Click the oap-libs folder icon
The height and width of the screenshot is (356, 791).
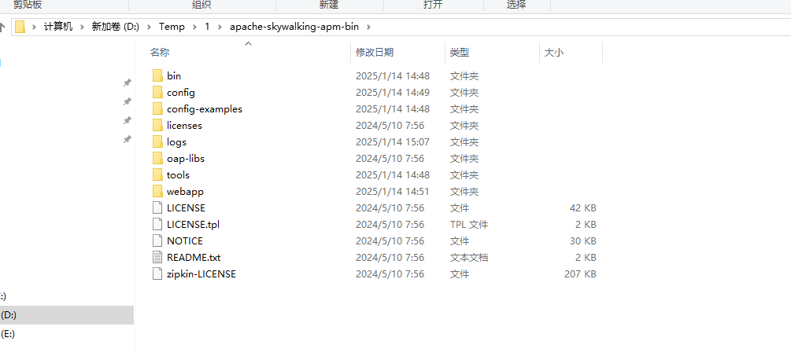[157, 159]
